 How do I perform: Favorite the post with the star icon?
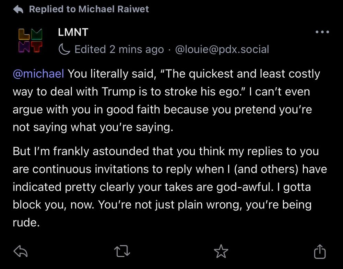coord(221,251)
